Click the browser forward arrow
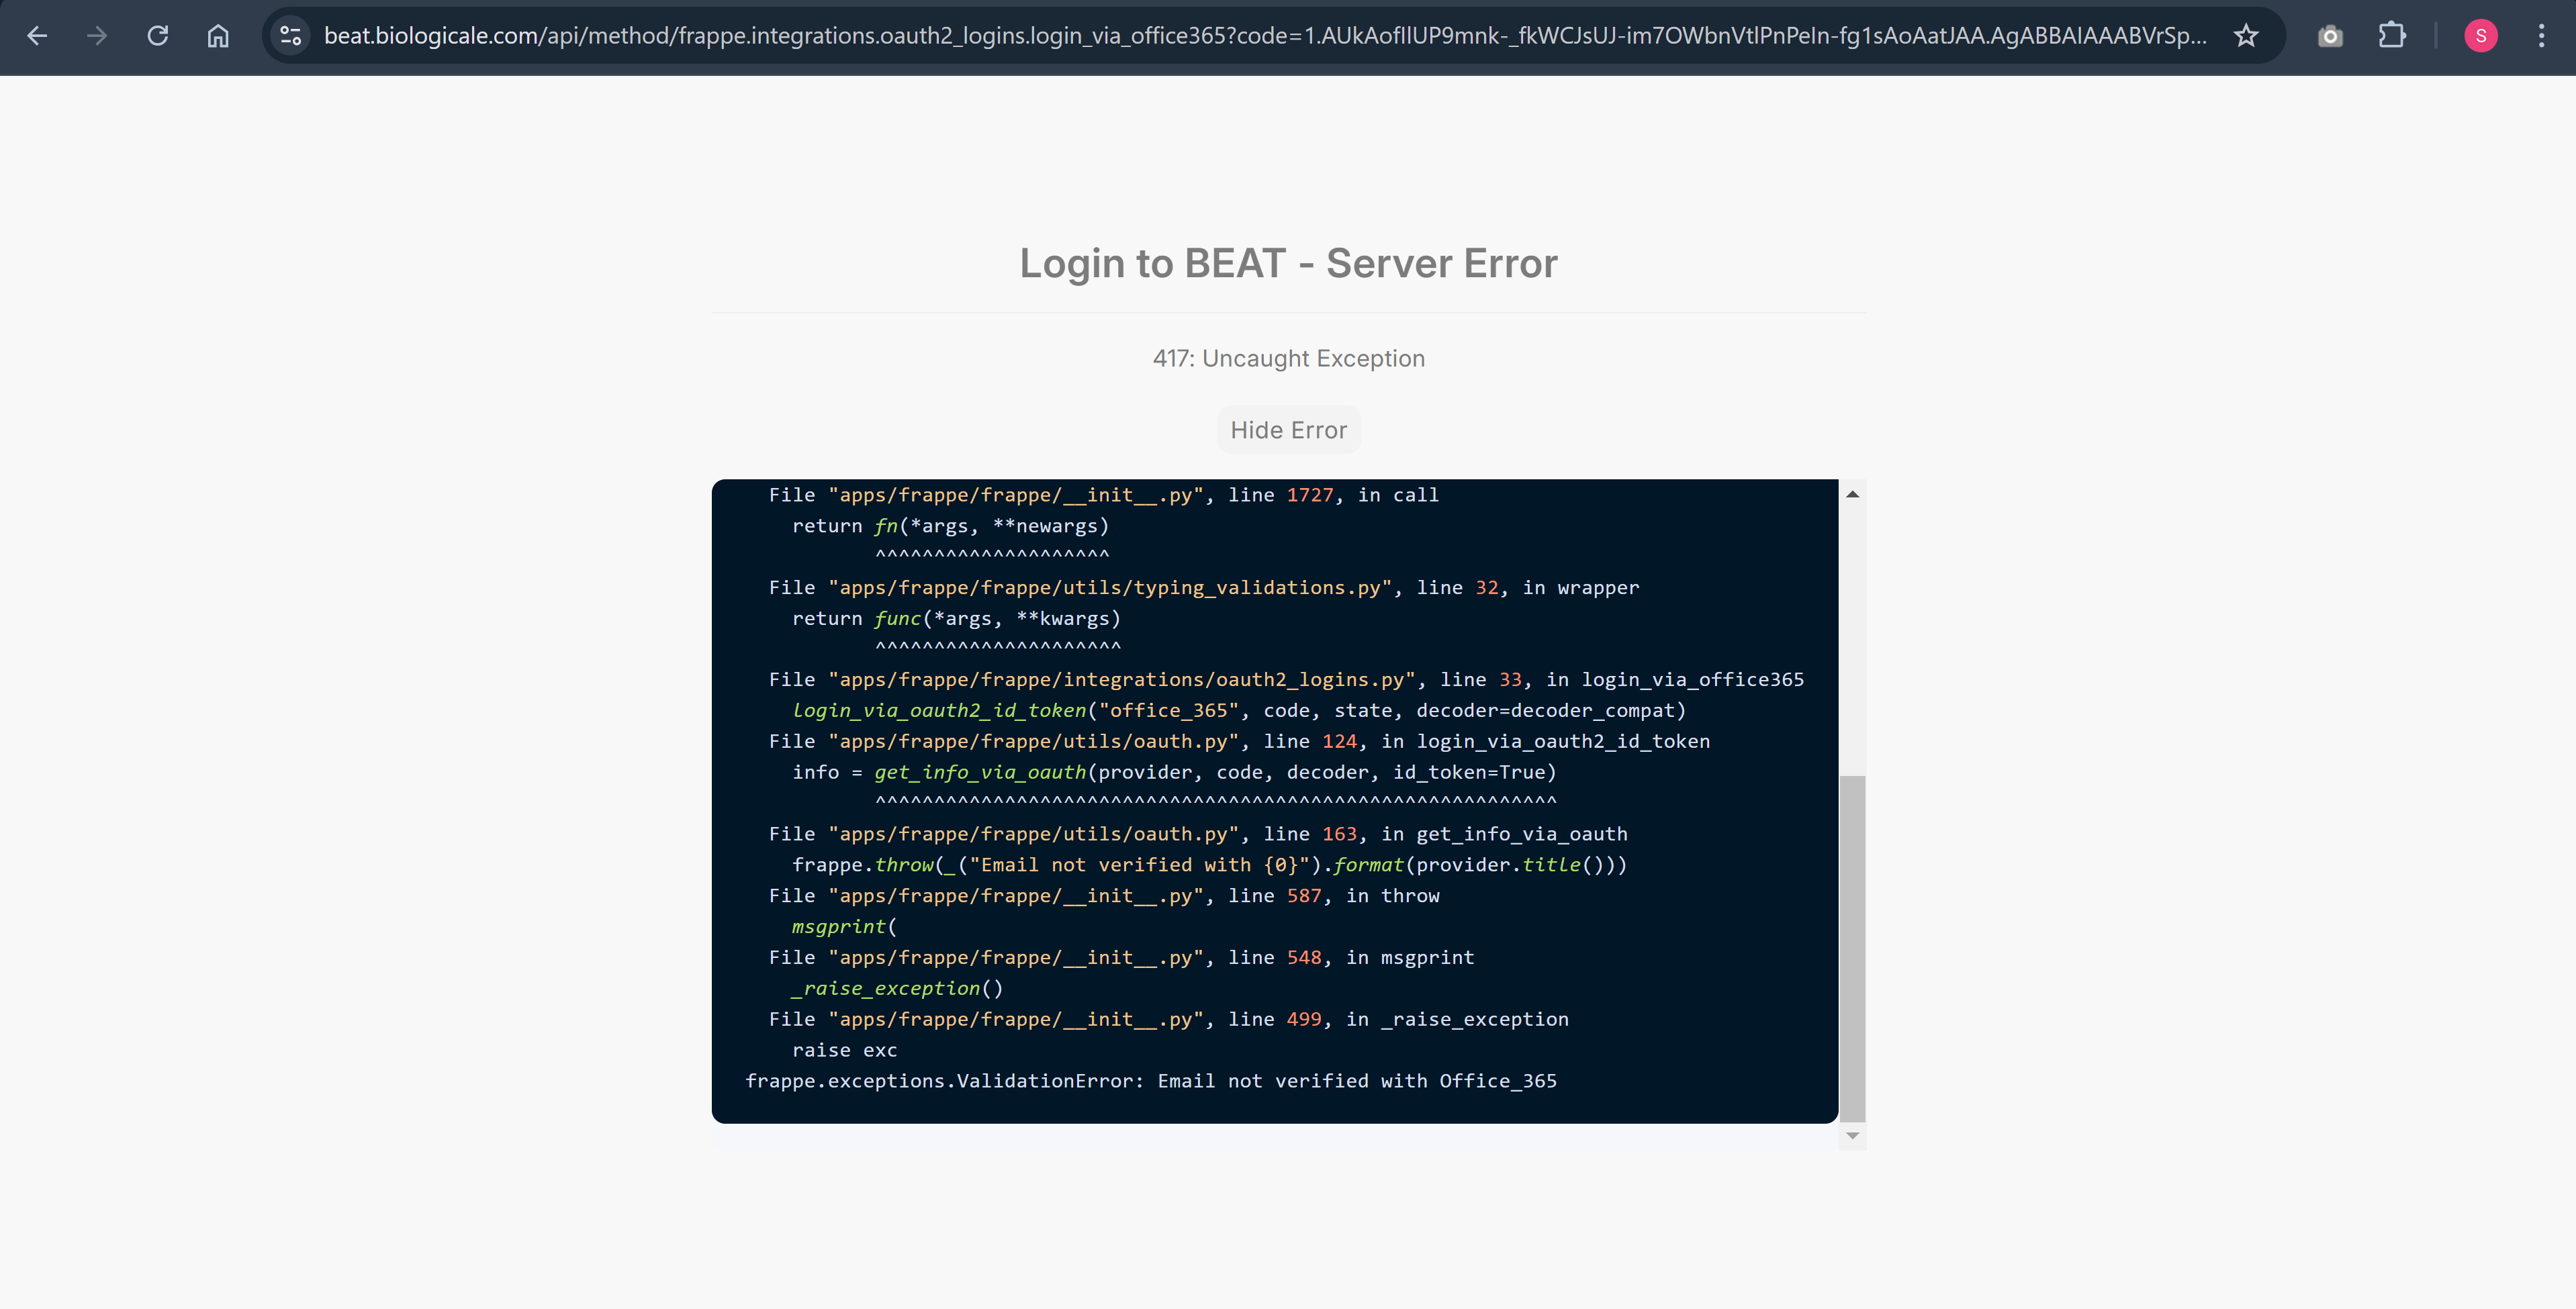 pos(97,36)
